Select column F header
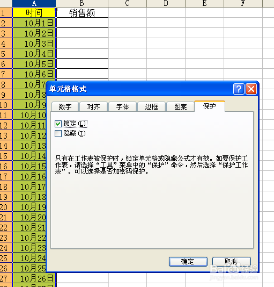 (243, 3)
